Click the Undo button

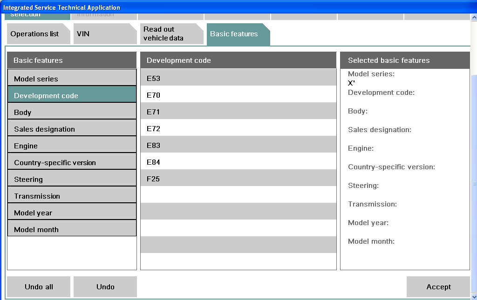(x=105, y=287)
